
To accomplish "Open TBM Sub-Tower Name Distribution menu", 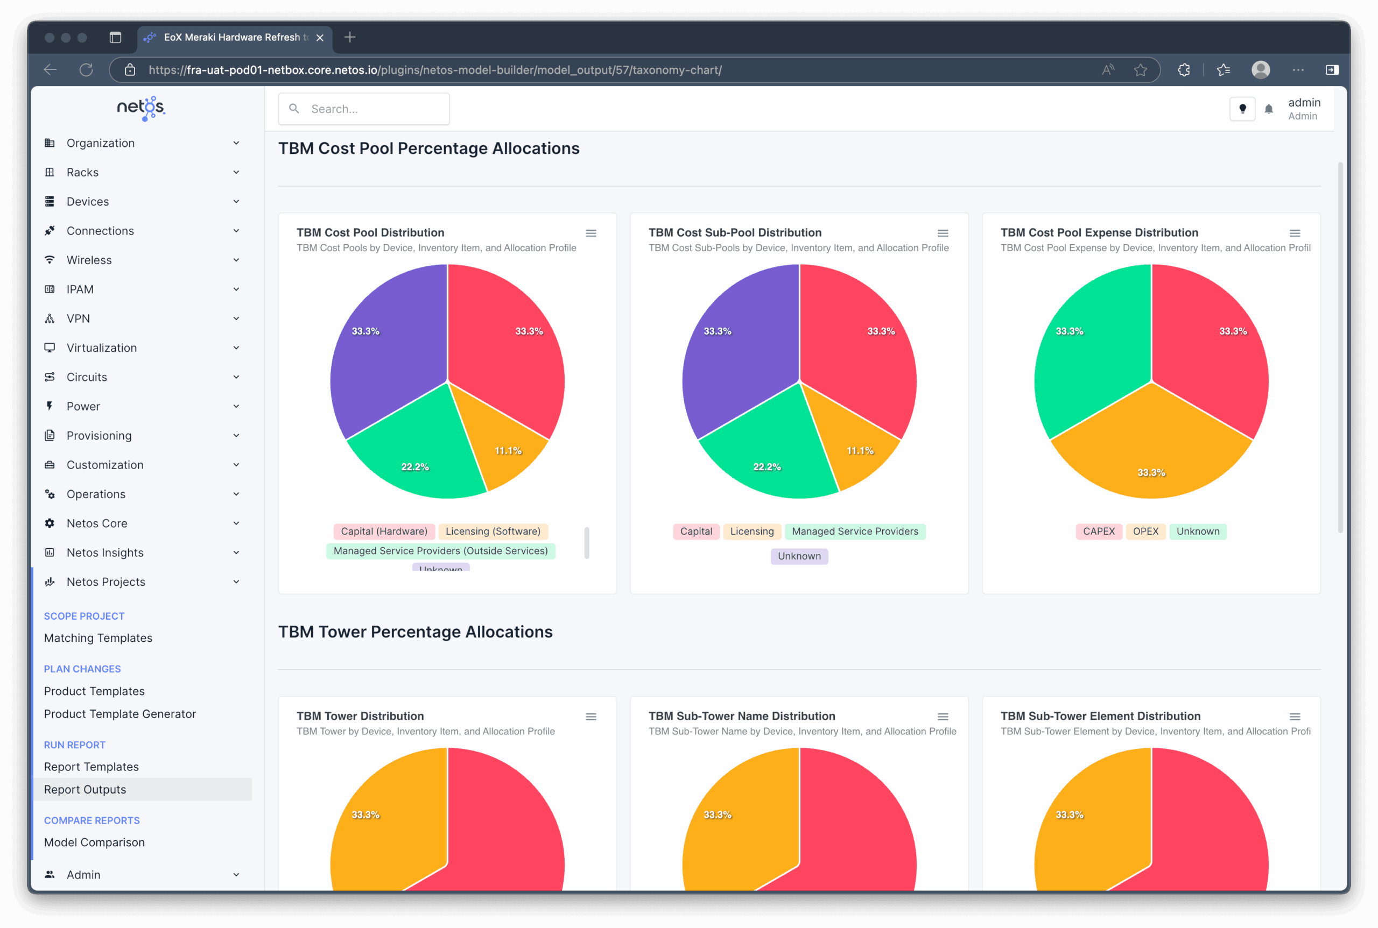I will coord(943,717).
